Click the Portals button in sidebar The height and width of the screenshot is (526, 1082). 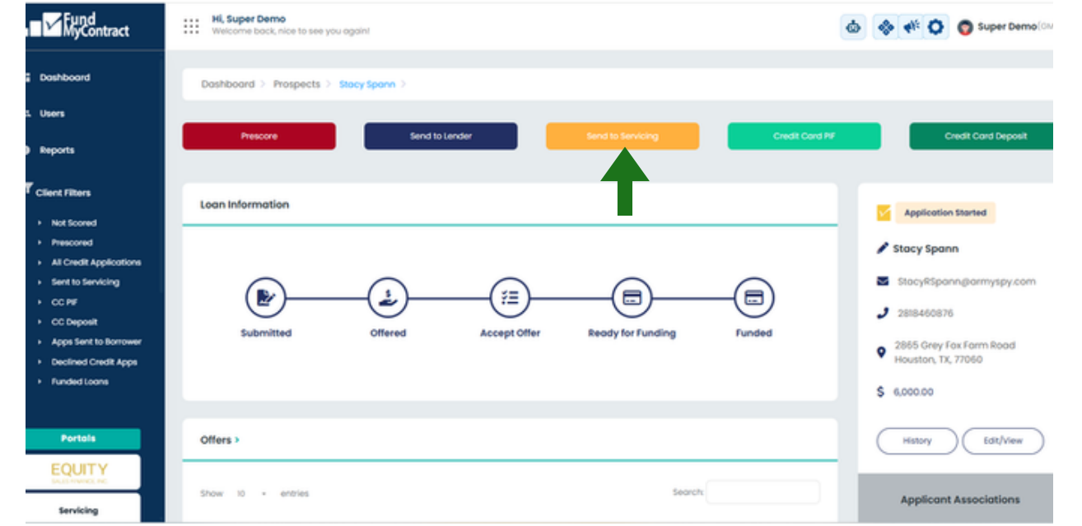(78, 439)
